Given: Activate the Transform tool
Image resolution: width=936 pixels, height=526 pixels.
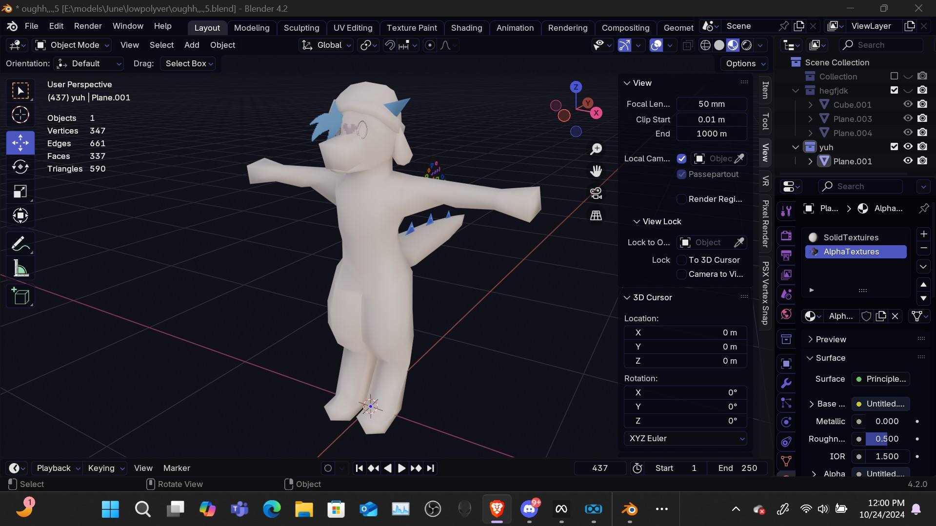Looking at the screenshot, I should click(20, 215).
